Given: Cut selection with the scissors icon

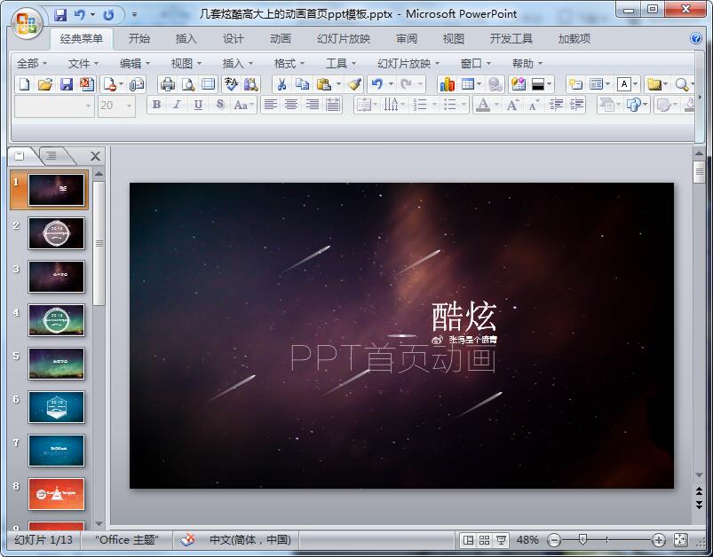Looking at the screenshot, I should [282, 84].
